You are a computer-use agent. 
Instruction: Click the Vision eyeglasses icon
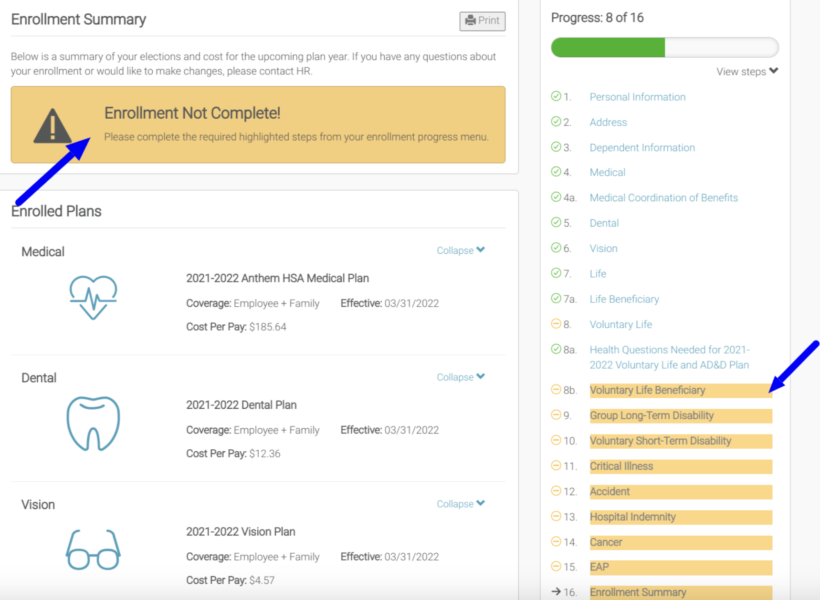pos(93,550)
